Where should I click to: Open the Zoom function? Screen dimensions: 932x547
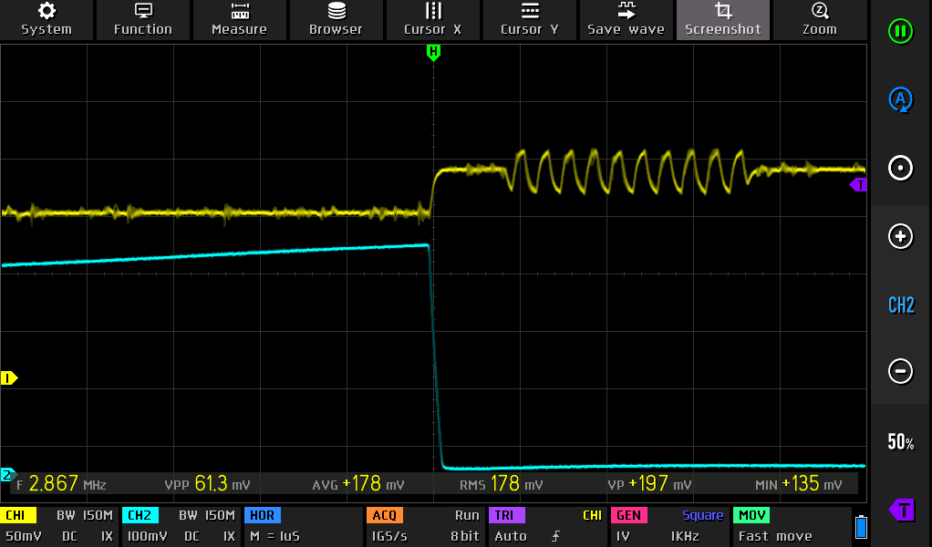[819, 19]
